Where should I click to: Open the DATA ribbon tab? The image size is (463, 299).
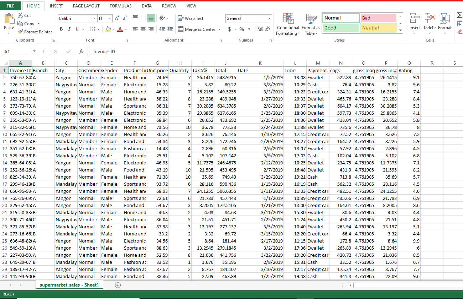146,6
